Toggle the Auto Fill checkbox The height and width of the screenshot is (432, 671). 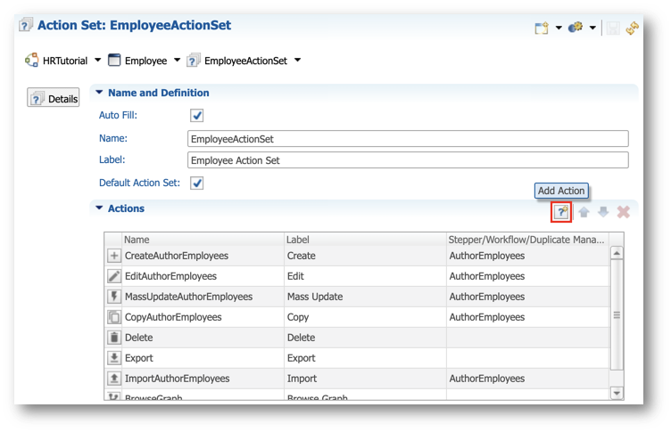point(196,116)
